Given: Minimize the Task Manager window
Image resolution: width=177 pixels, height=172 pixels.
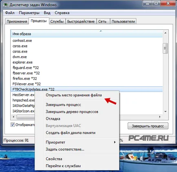Looking at the screenshot, I should click(148, 4).
